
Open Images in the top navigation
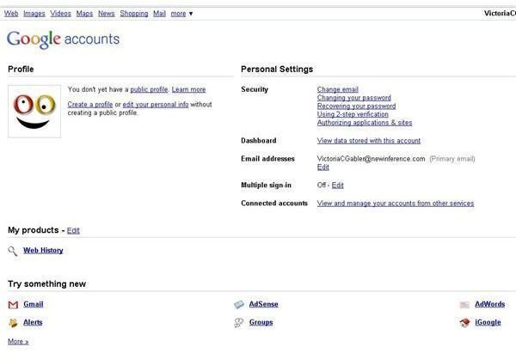point(34,14)
